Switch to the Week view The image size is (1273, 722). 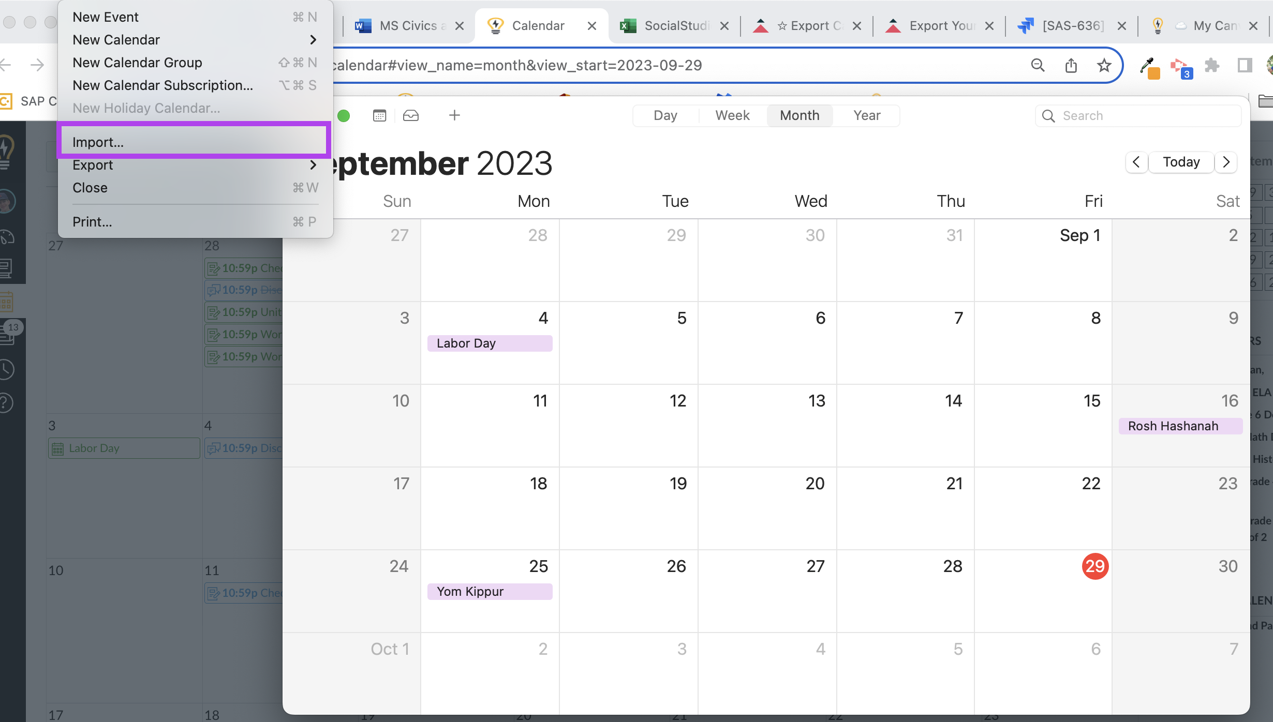point(732,114)
